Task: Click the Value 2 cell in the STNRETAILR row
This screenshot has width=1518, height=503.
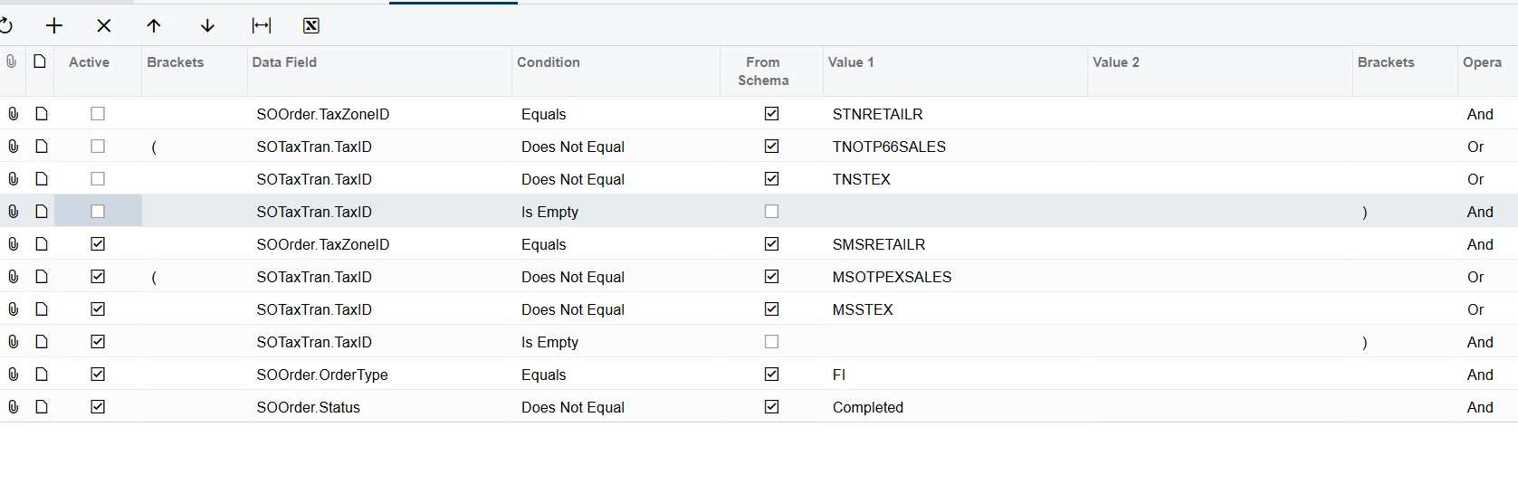Action: (1220, 114)
